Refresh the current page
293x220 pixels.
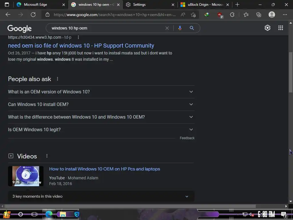[33, 15]
